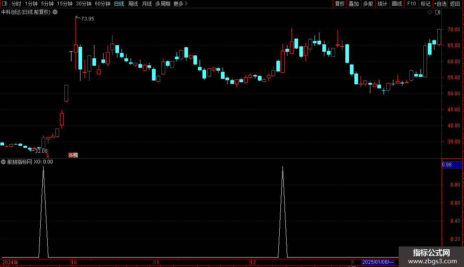Click the month 12 marker on time axis
Image resolution: width=464 pixels, height=267 pixels.
click(253, 262)
